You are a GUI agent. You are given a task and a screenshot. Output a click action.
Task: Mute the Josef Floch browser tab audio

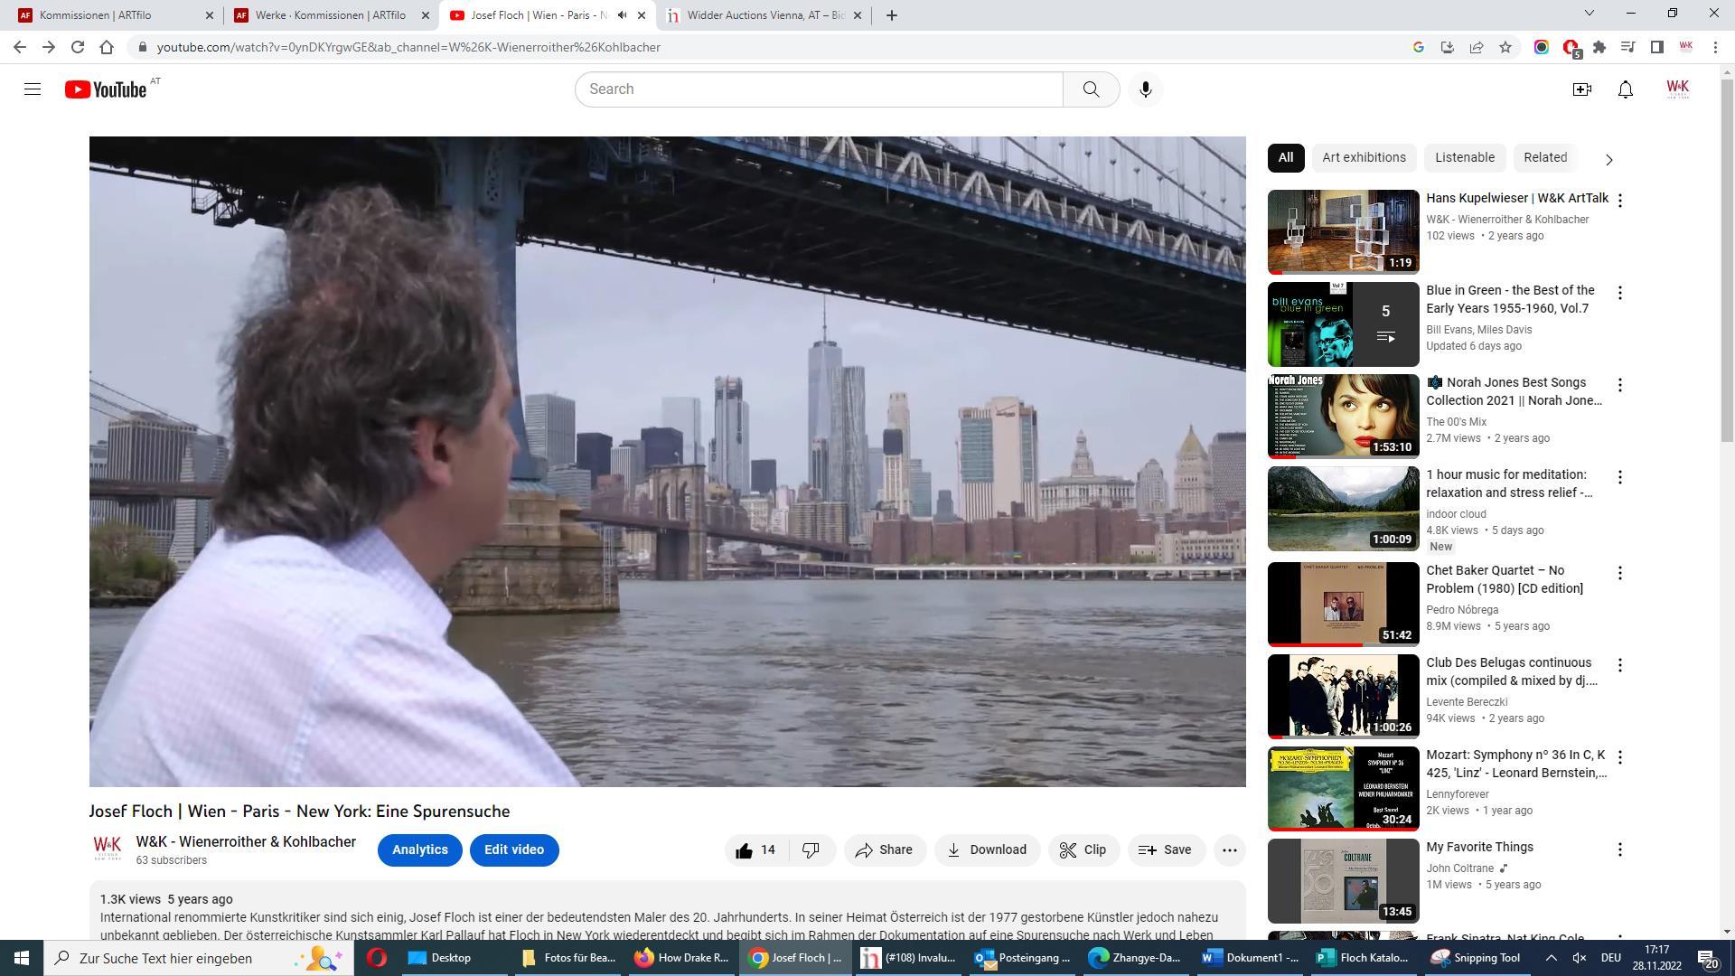(622, 15)
